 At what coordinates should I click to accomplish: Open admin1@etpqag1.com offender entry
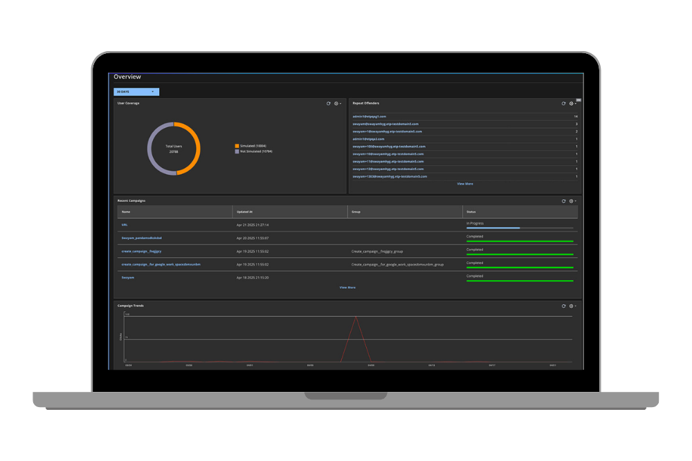click(x=370, y=116)
